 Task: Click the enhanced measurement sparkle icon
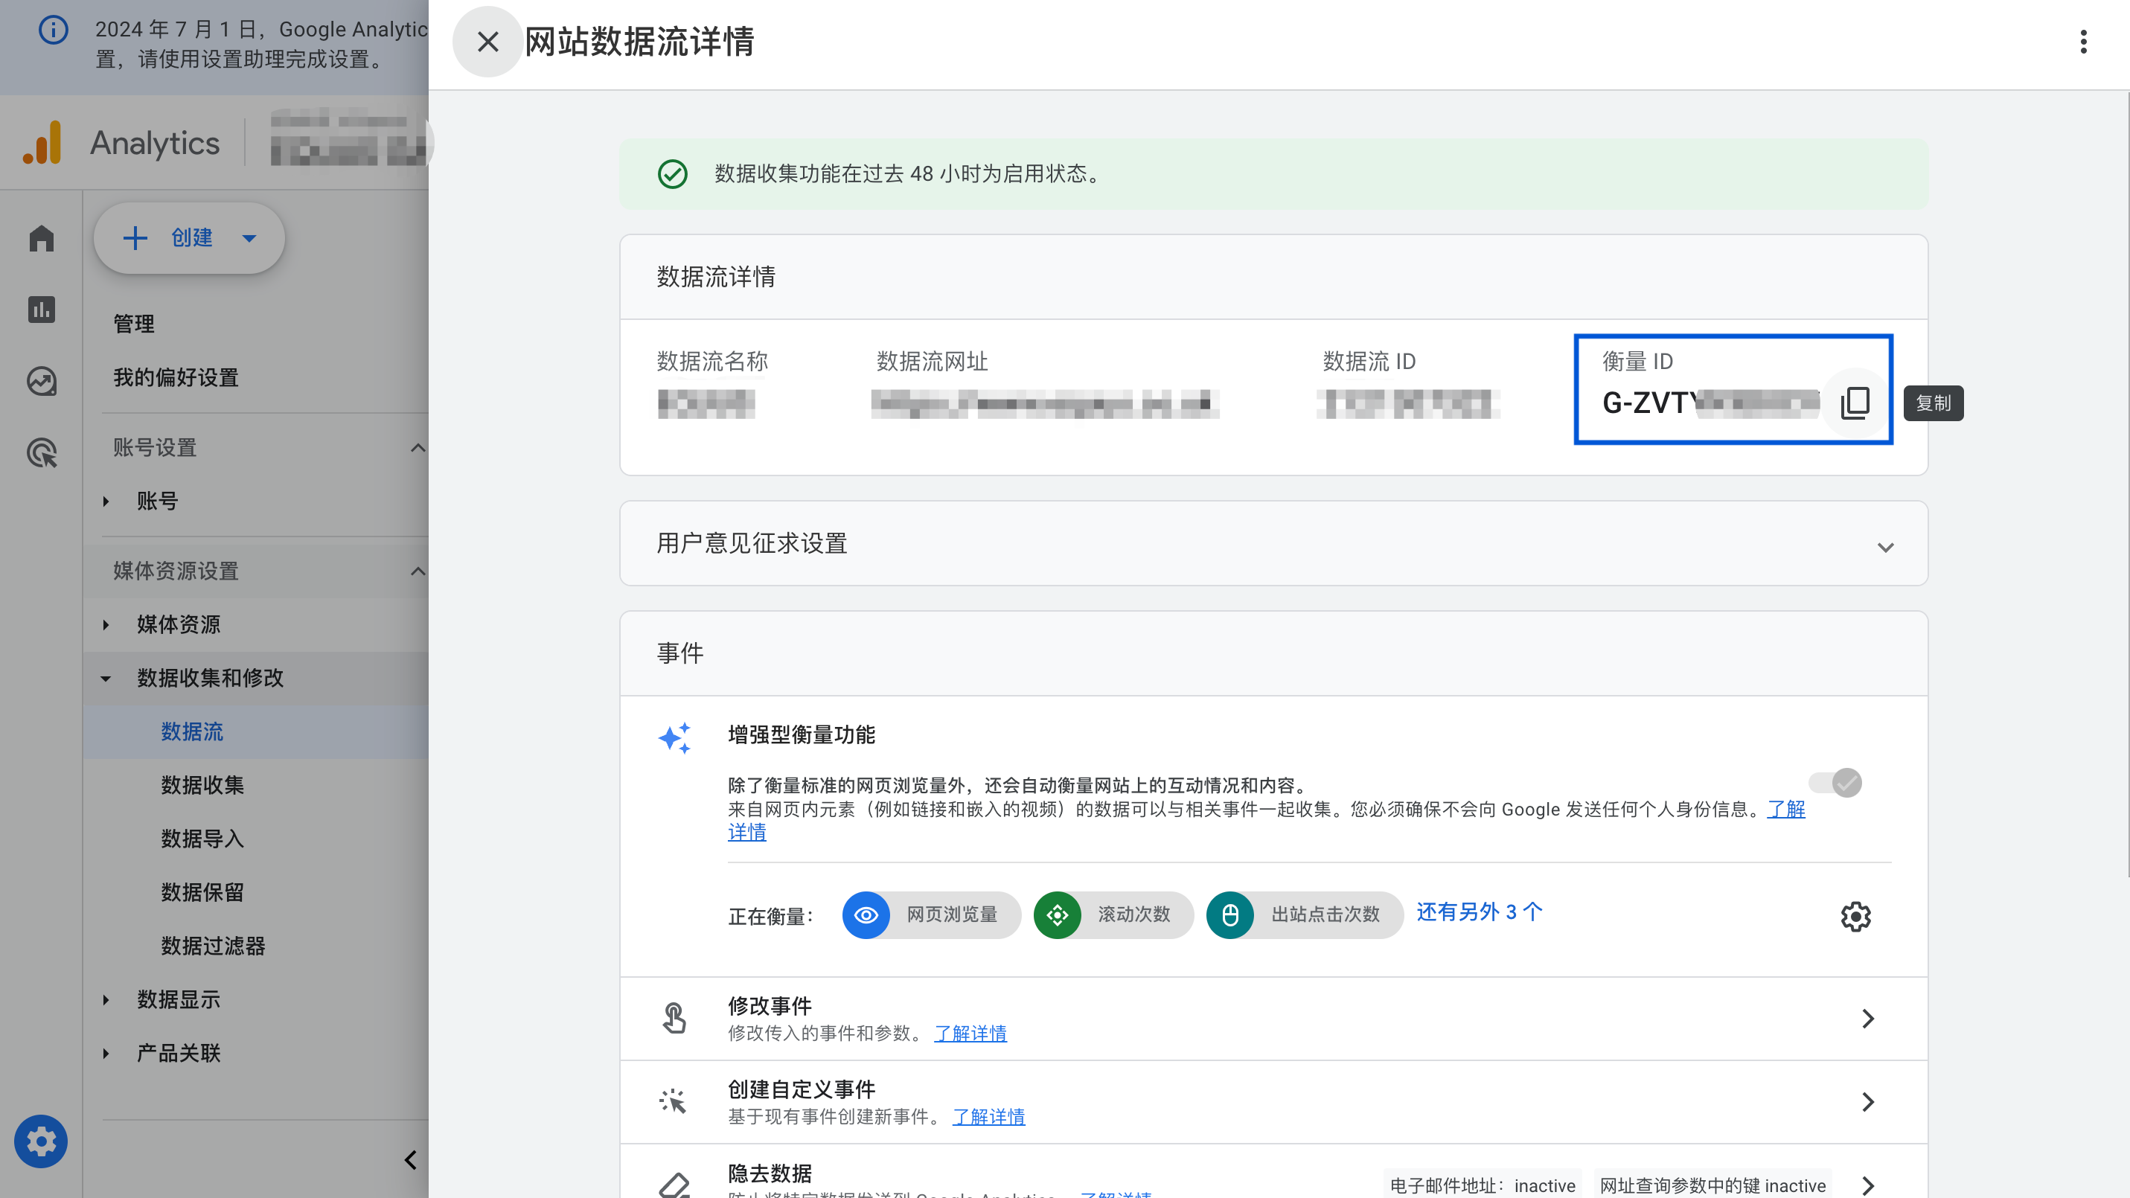(x=675, y=737)
